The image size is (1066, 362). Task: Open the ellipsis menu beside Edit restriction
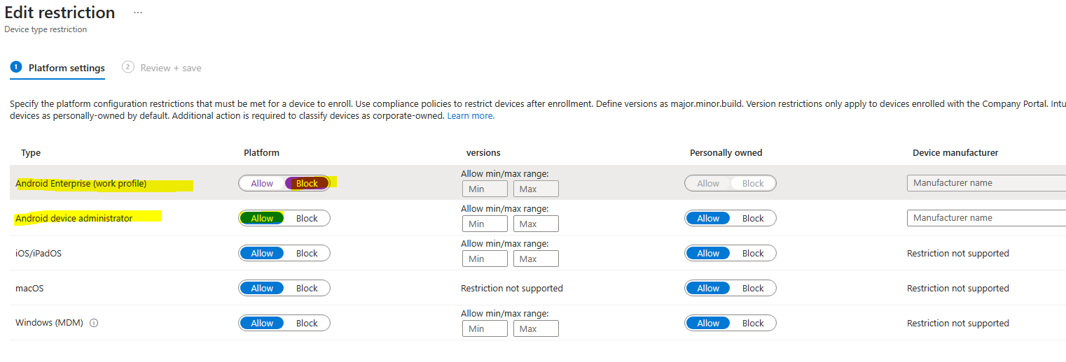(137, 13)
